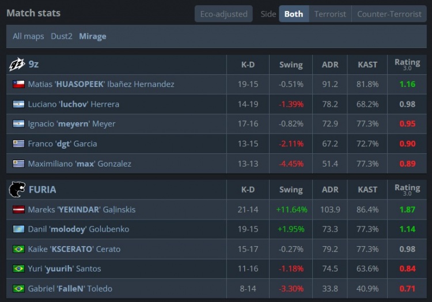Open the FURIA team page link
The image size is (432, 302).
pyautogui.click(x=43, y=190)
